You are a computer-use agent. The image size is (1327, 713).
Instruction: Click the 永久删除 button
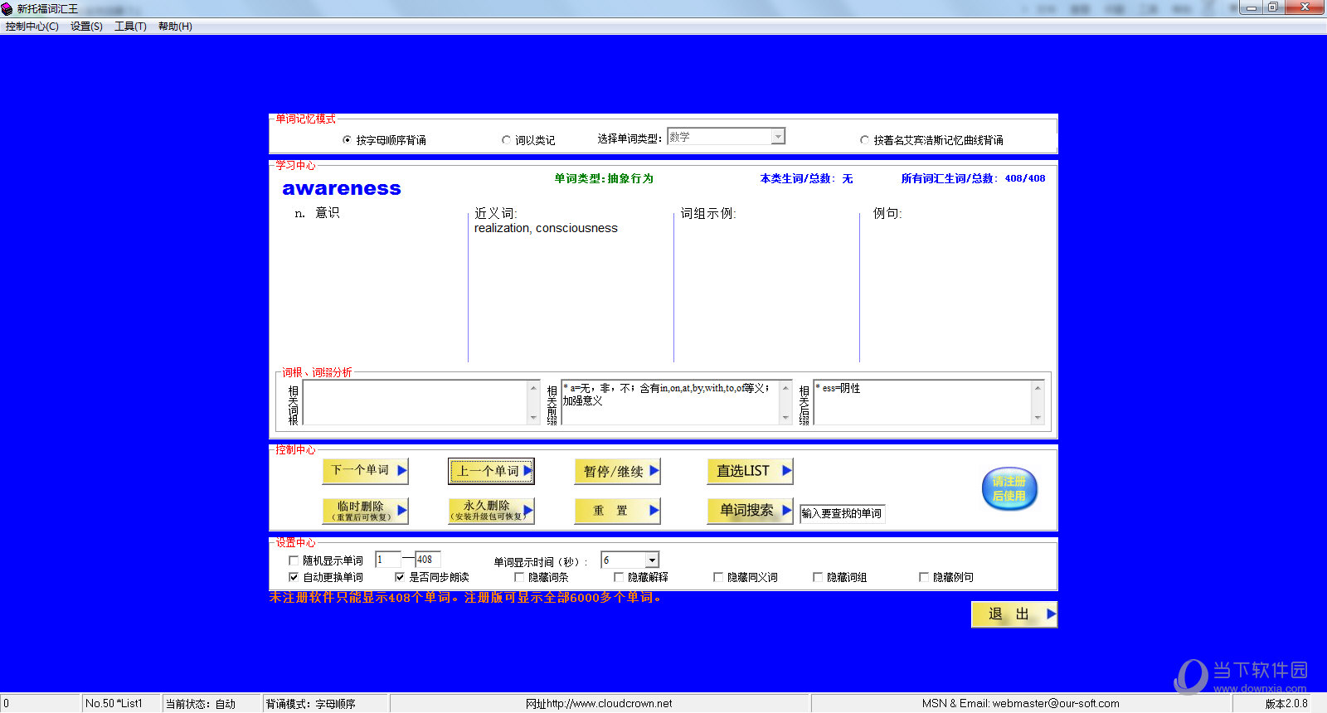click(x=491, y=511)
